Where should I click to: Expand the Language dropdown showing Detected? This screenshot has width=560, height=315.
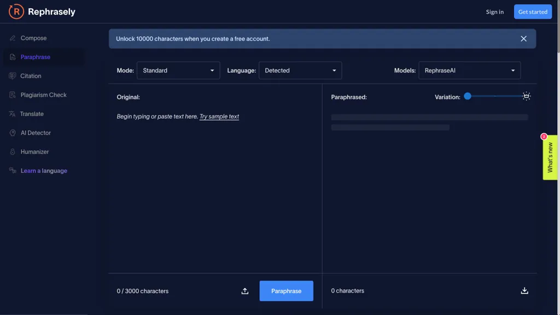(300, 71)
